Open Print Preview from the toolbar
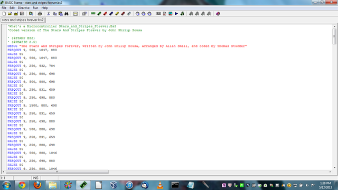This screenshot has width=338, height=190. point(31,14)
